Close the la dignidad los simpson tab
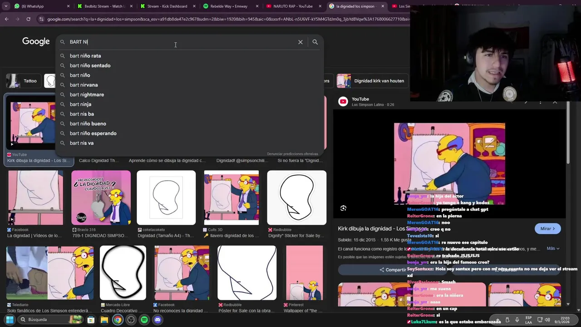 click(383, 6)
